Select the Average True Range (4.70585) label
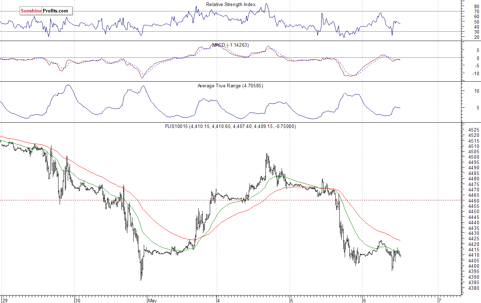The width and height of the screenshot is (481, 303). [230, 86]
